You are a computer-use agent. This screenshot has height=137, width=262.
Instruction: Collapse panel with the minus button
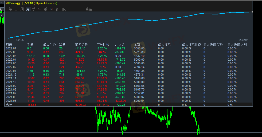pos(2,3)
